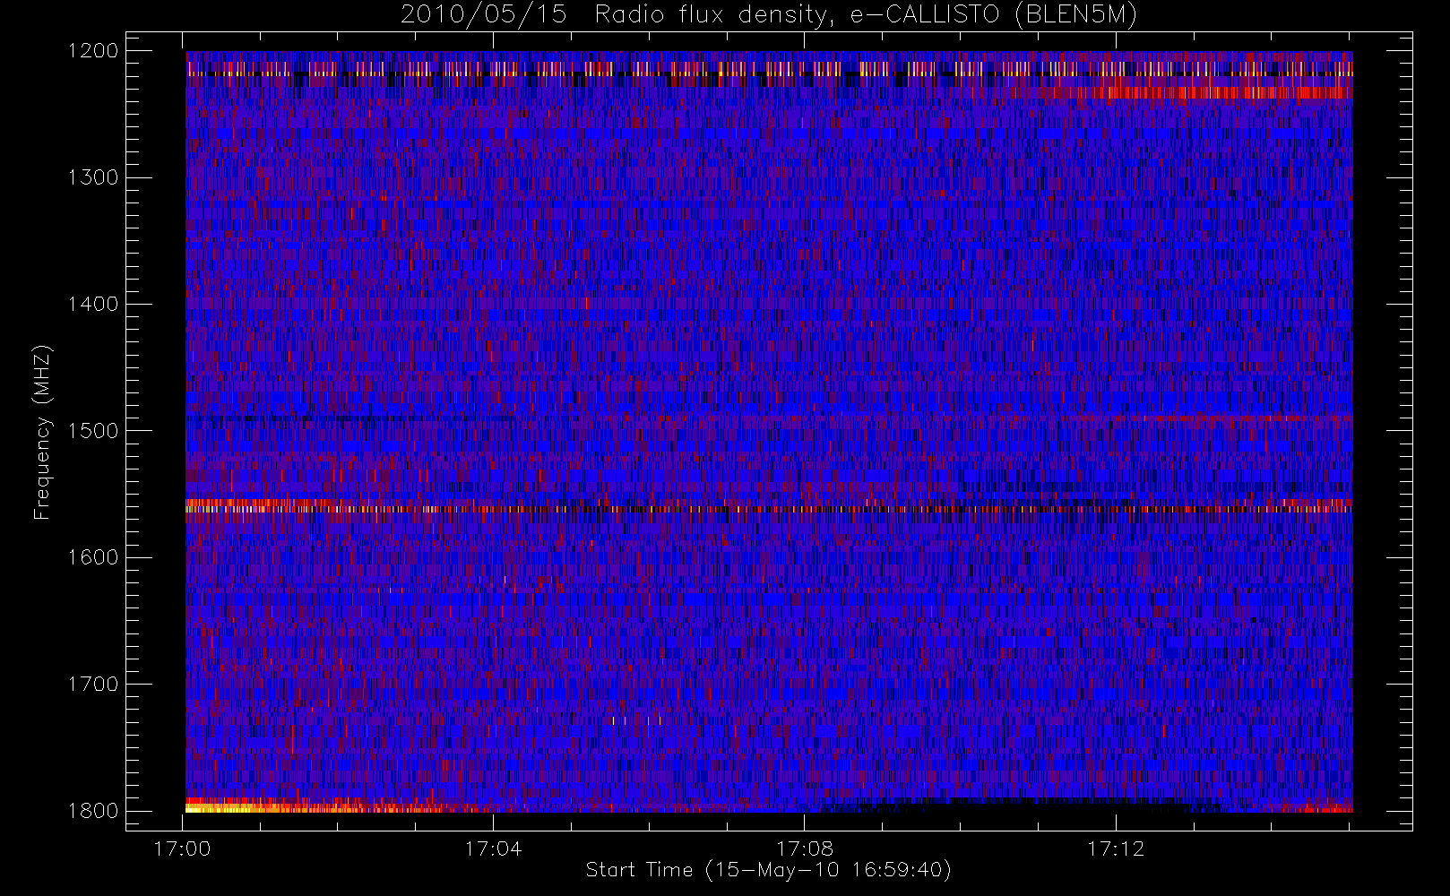Screen dimensions: 1450x896
Task: Click the 1400 frequency tick label
Action: click(x=93, y=305)
